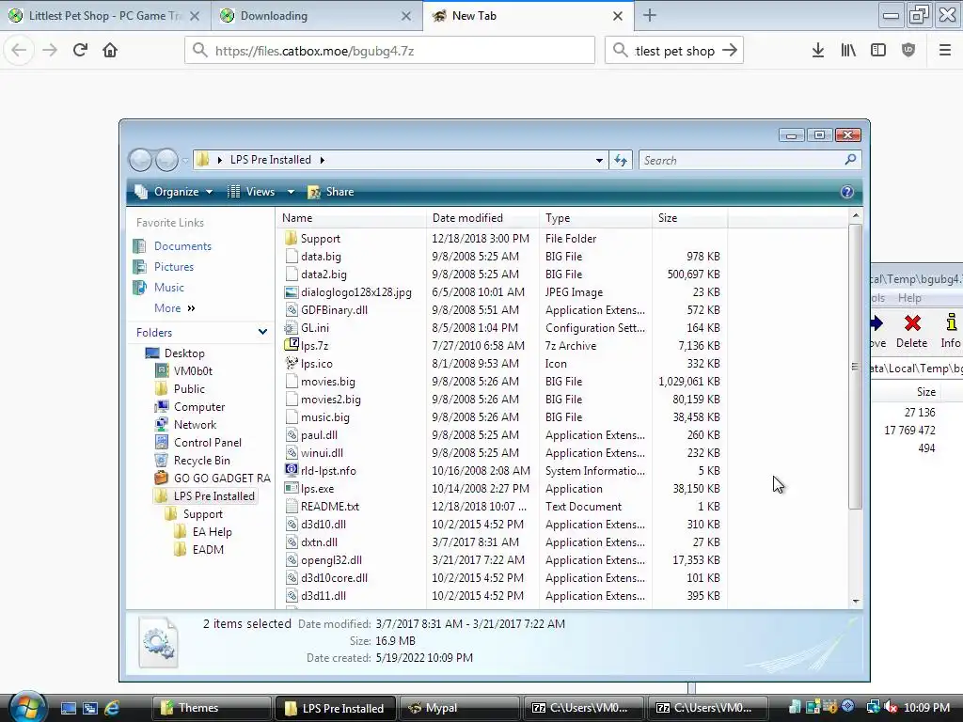The image size is (963, 722).
Task: Select movies.big file
Action: [x=327, y=382]
